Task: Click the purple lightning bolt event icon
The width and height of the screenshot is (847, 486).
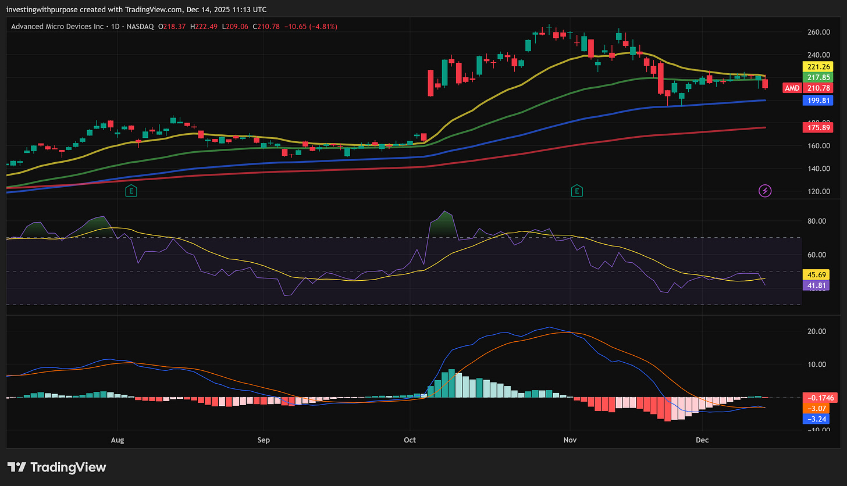Action: [x=765, y=191]
